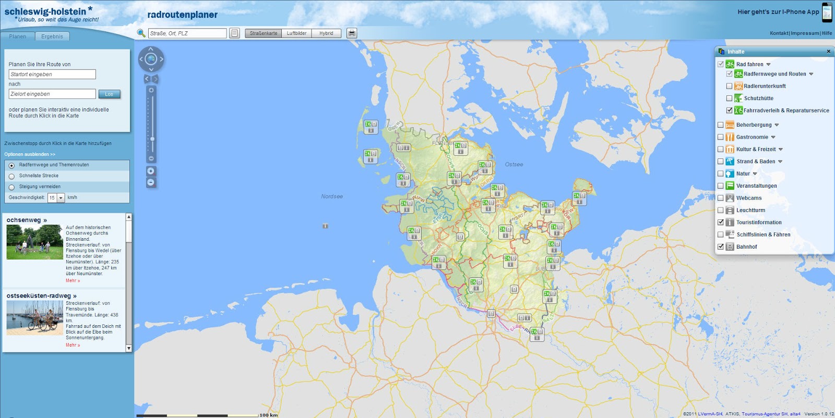Expand the Strand & Baden arrow

pos(780,162)
